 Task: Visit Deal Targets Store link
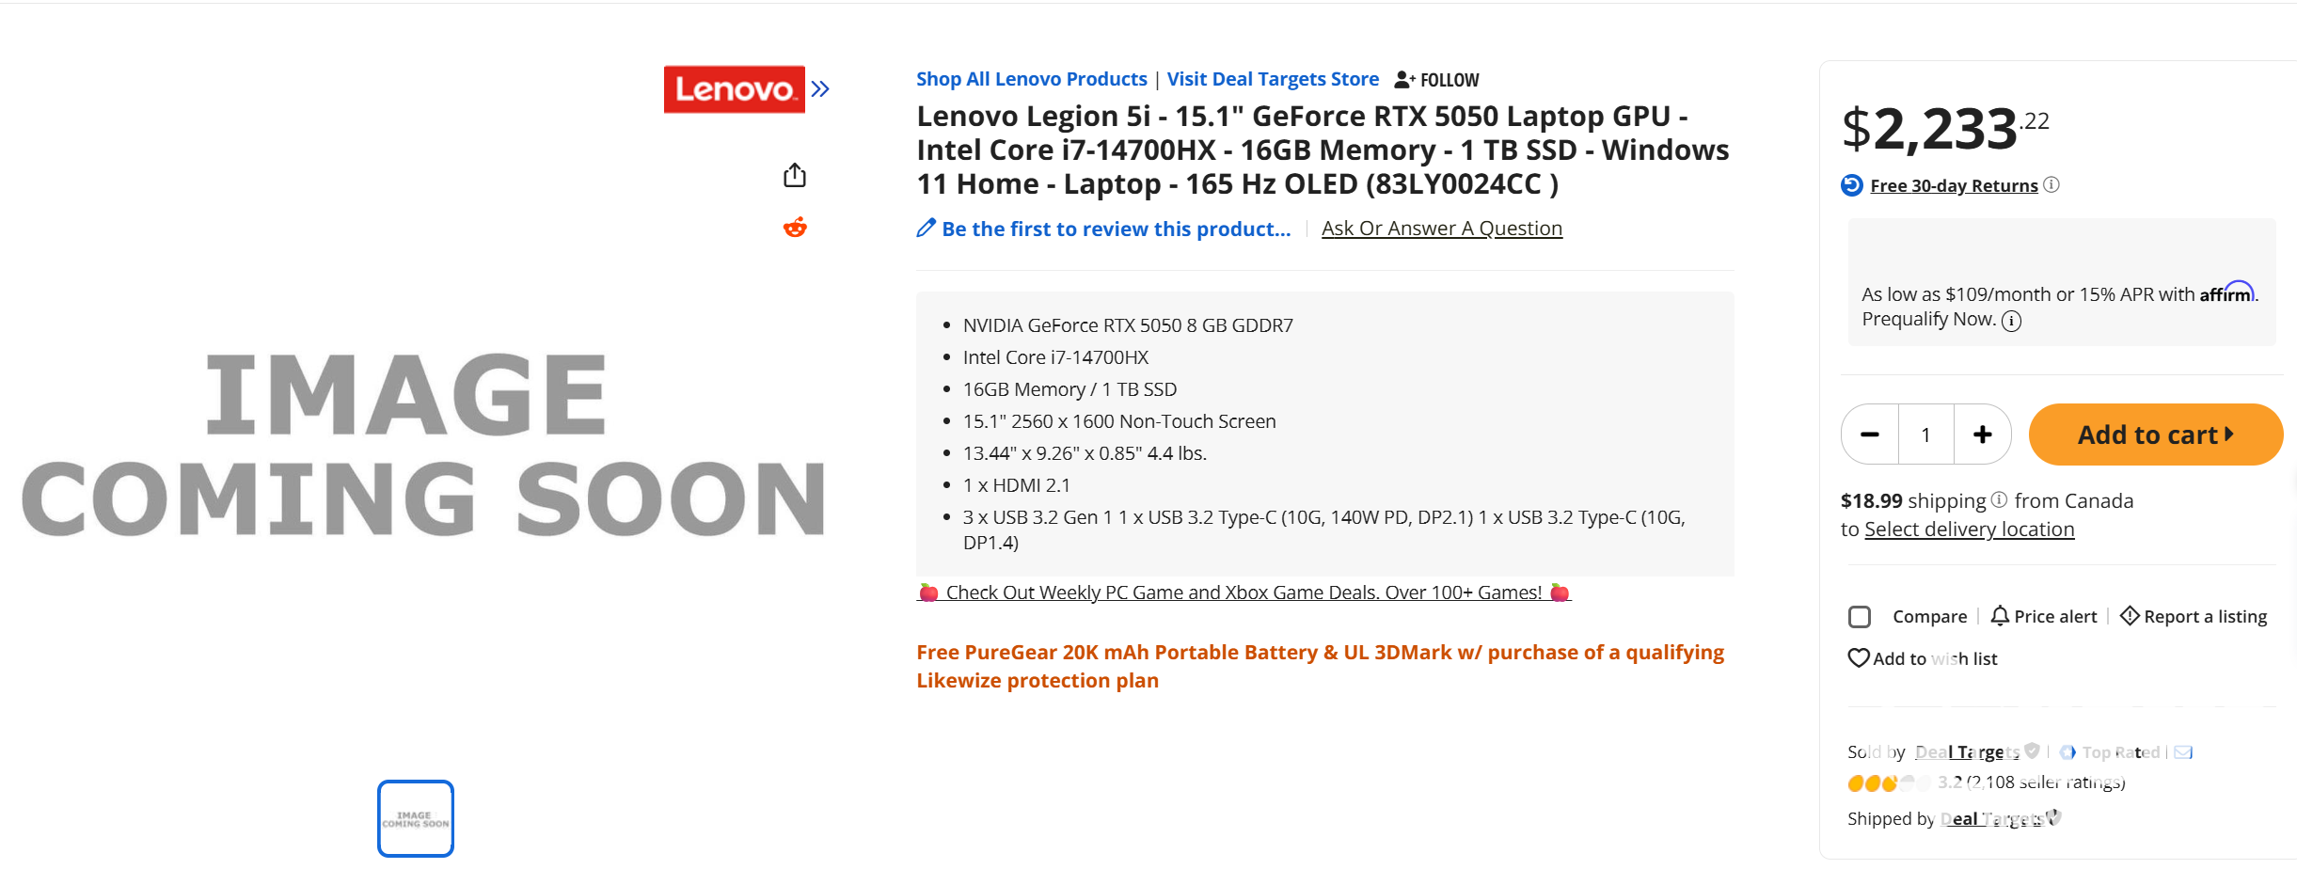(x=1273, y=79)
